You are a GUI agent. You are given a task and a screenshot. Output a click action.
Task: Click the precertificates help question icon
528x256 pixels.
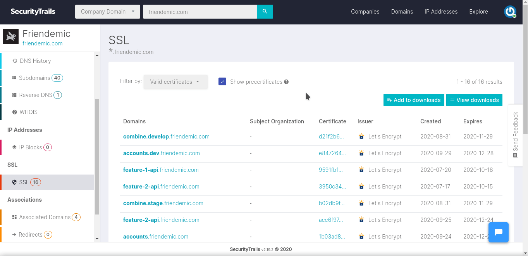pyautogui.click(x=286, y=82)
